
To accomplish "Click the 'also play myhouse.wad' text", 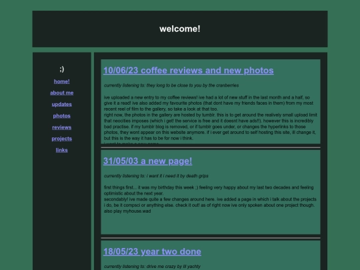I will tap(127, 211).
